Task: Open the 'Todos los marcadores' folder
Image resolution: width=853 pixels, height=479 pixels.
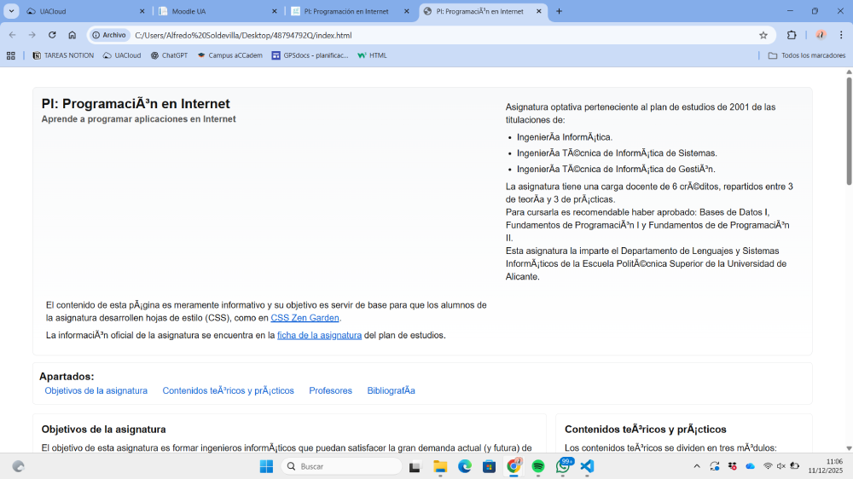Action: tap(806, 55)
